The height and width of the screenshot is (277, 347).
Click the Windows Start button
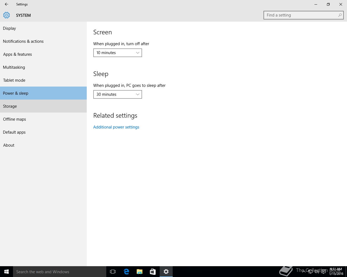pyautogui.click(x=7, y=272)
